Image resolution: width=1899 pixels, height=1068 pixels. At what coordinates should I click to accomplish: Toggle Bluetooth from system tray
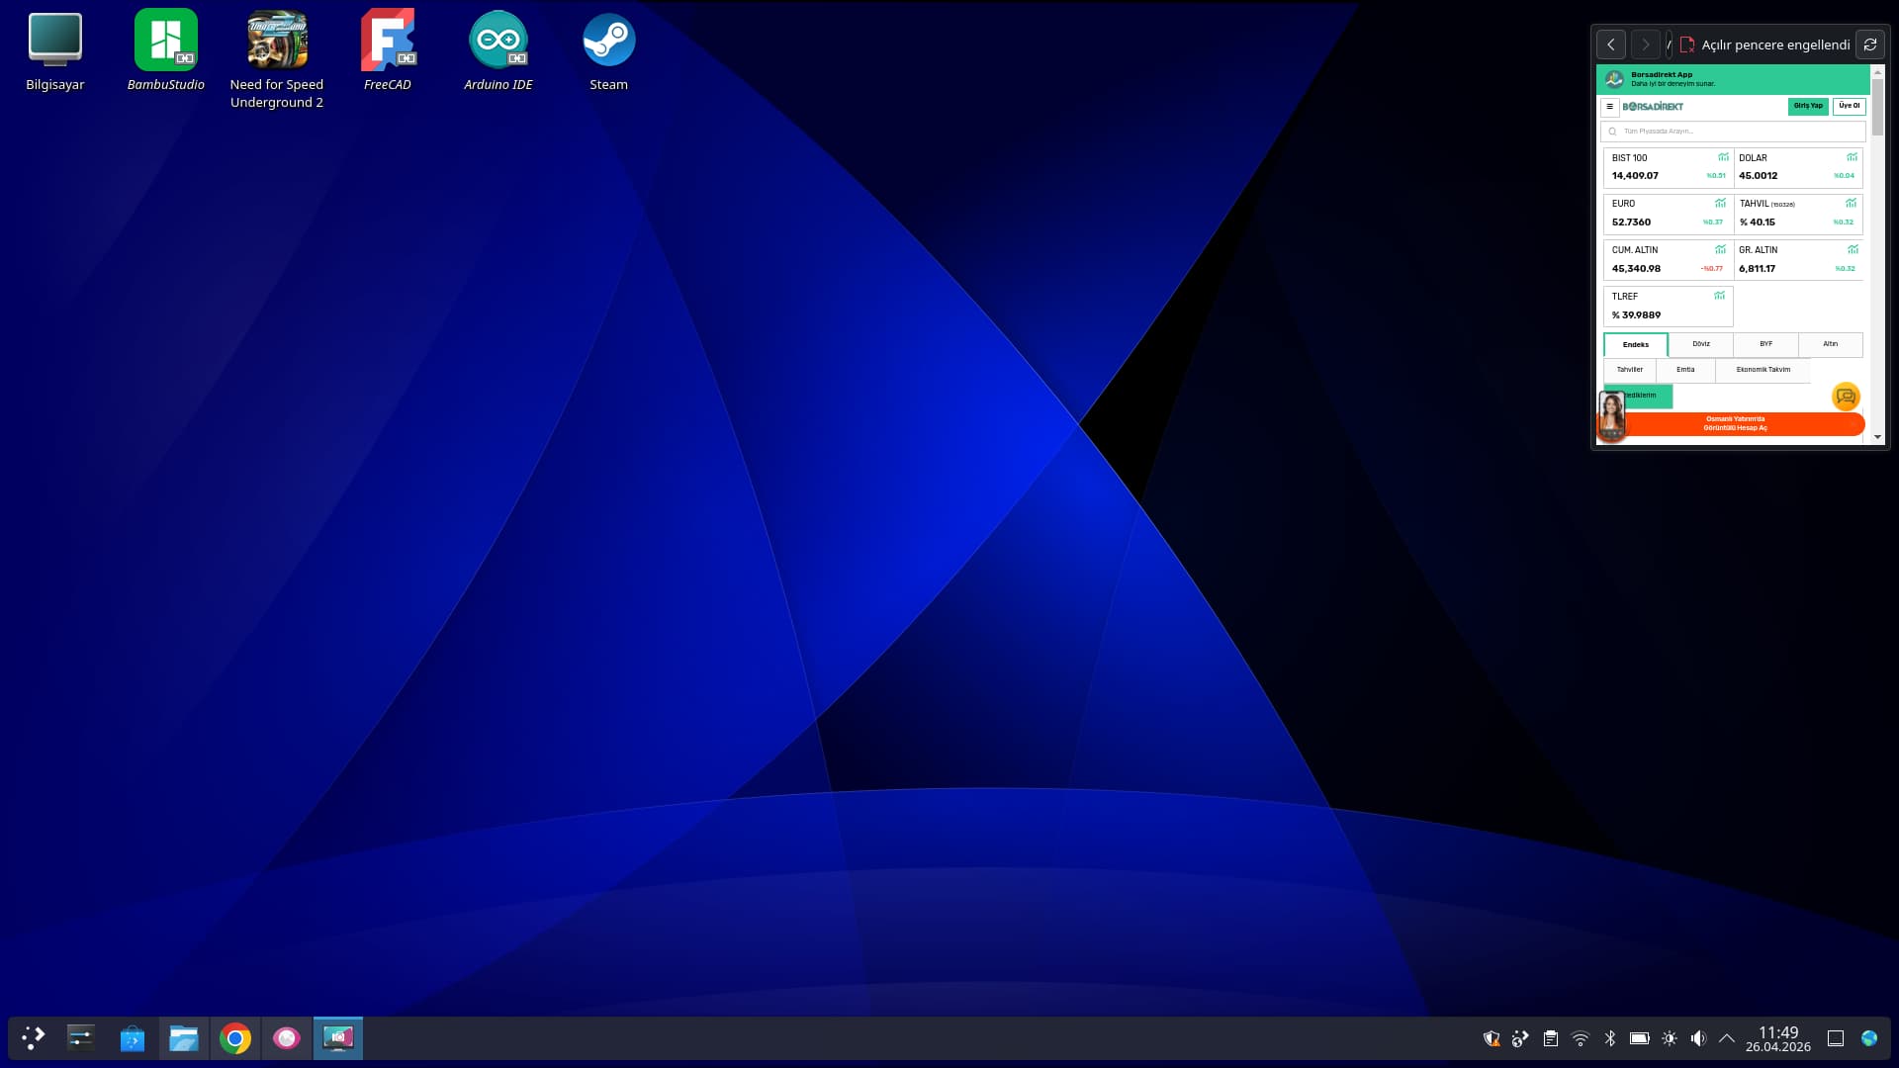[x=1609, y=1038]
